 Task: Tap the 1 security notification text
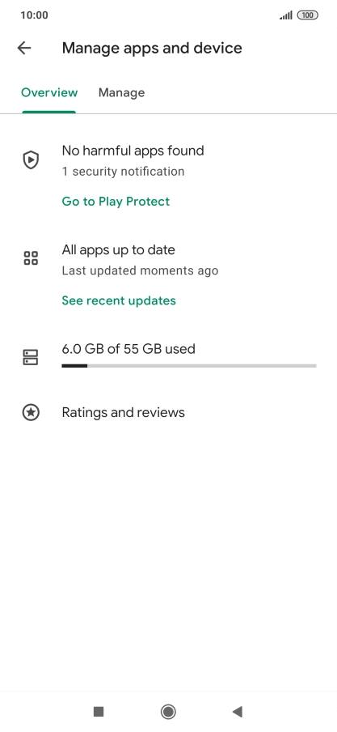coord(123,172)
